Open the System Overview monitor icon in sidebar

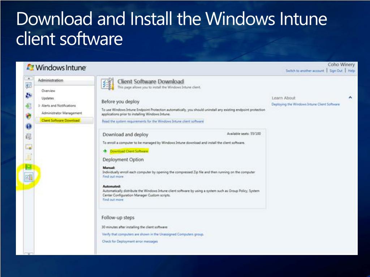(29, 85)
